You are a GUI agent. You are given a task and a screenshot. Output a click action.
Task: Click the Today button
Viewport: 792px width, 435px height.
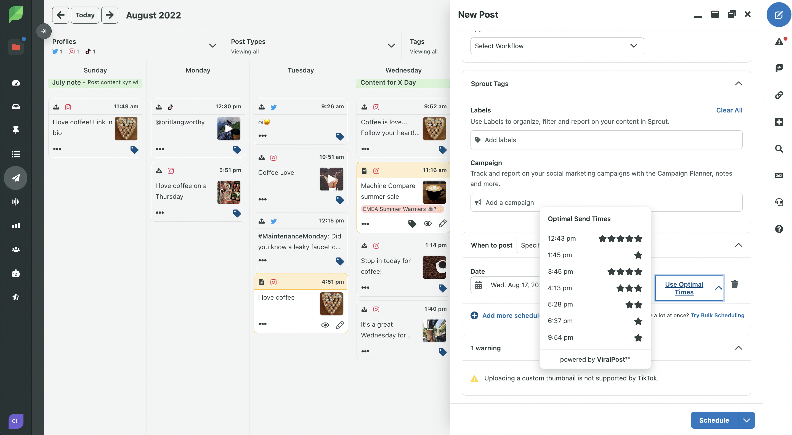(85, 15)
